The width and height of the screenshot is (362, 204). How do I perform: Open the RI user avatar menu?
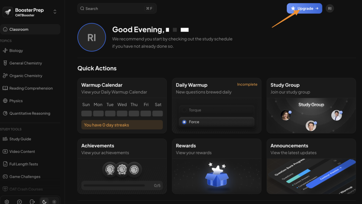(x=329, y=8)
